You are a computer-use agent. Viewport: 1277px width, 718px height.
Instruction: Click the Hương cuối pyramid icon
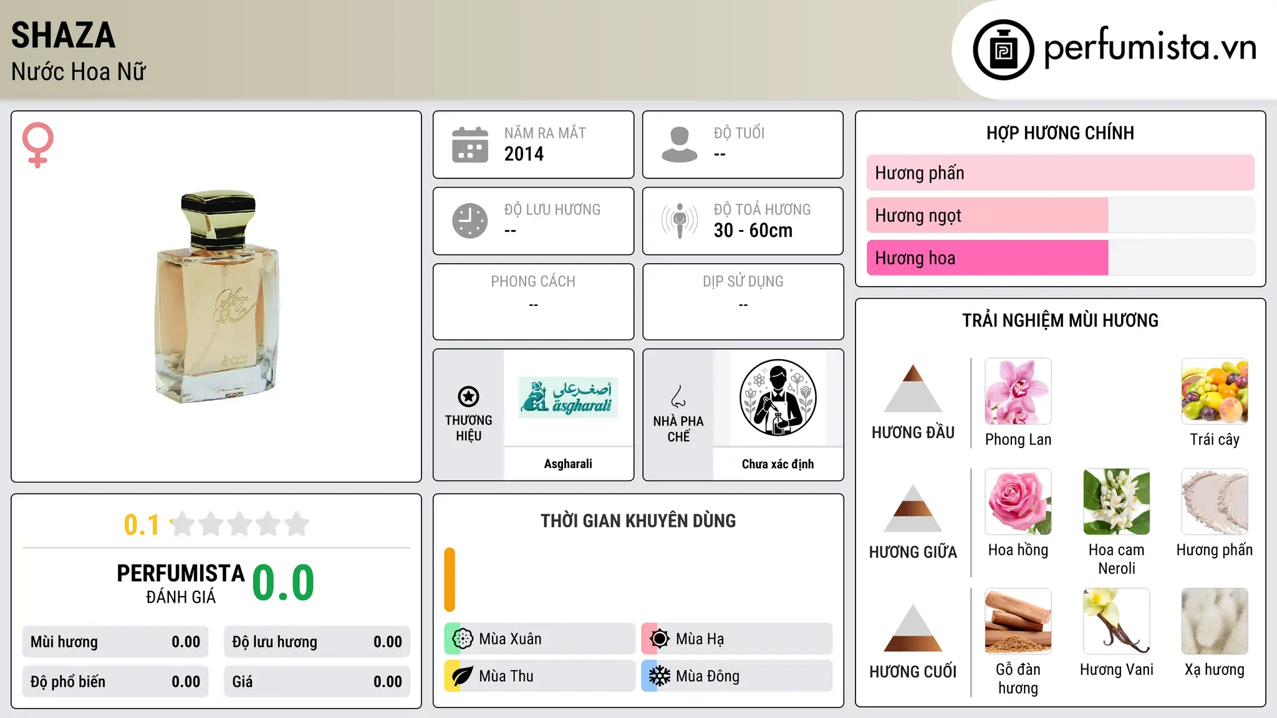(x=913, y=628)
